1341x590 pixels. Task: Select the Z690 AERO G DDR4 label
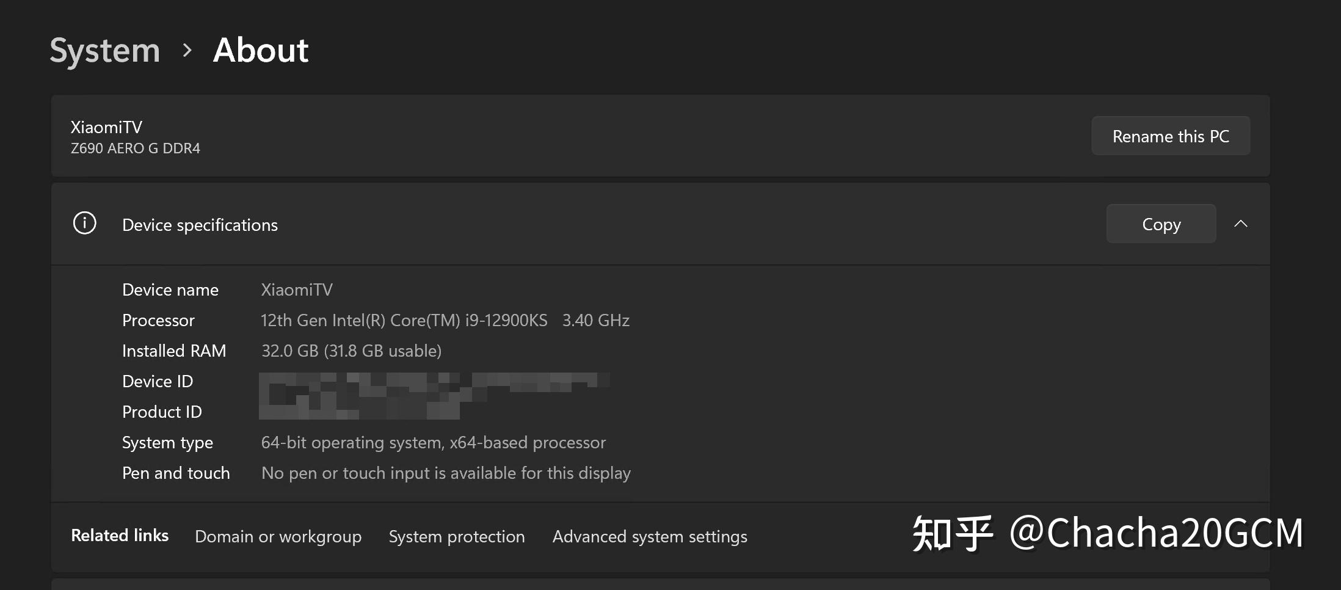point(136,148)
